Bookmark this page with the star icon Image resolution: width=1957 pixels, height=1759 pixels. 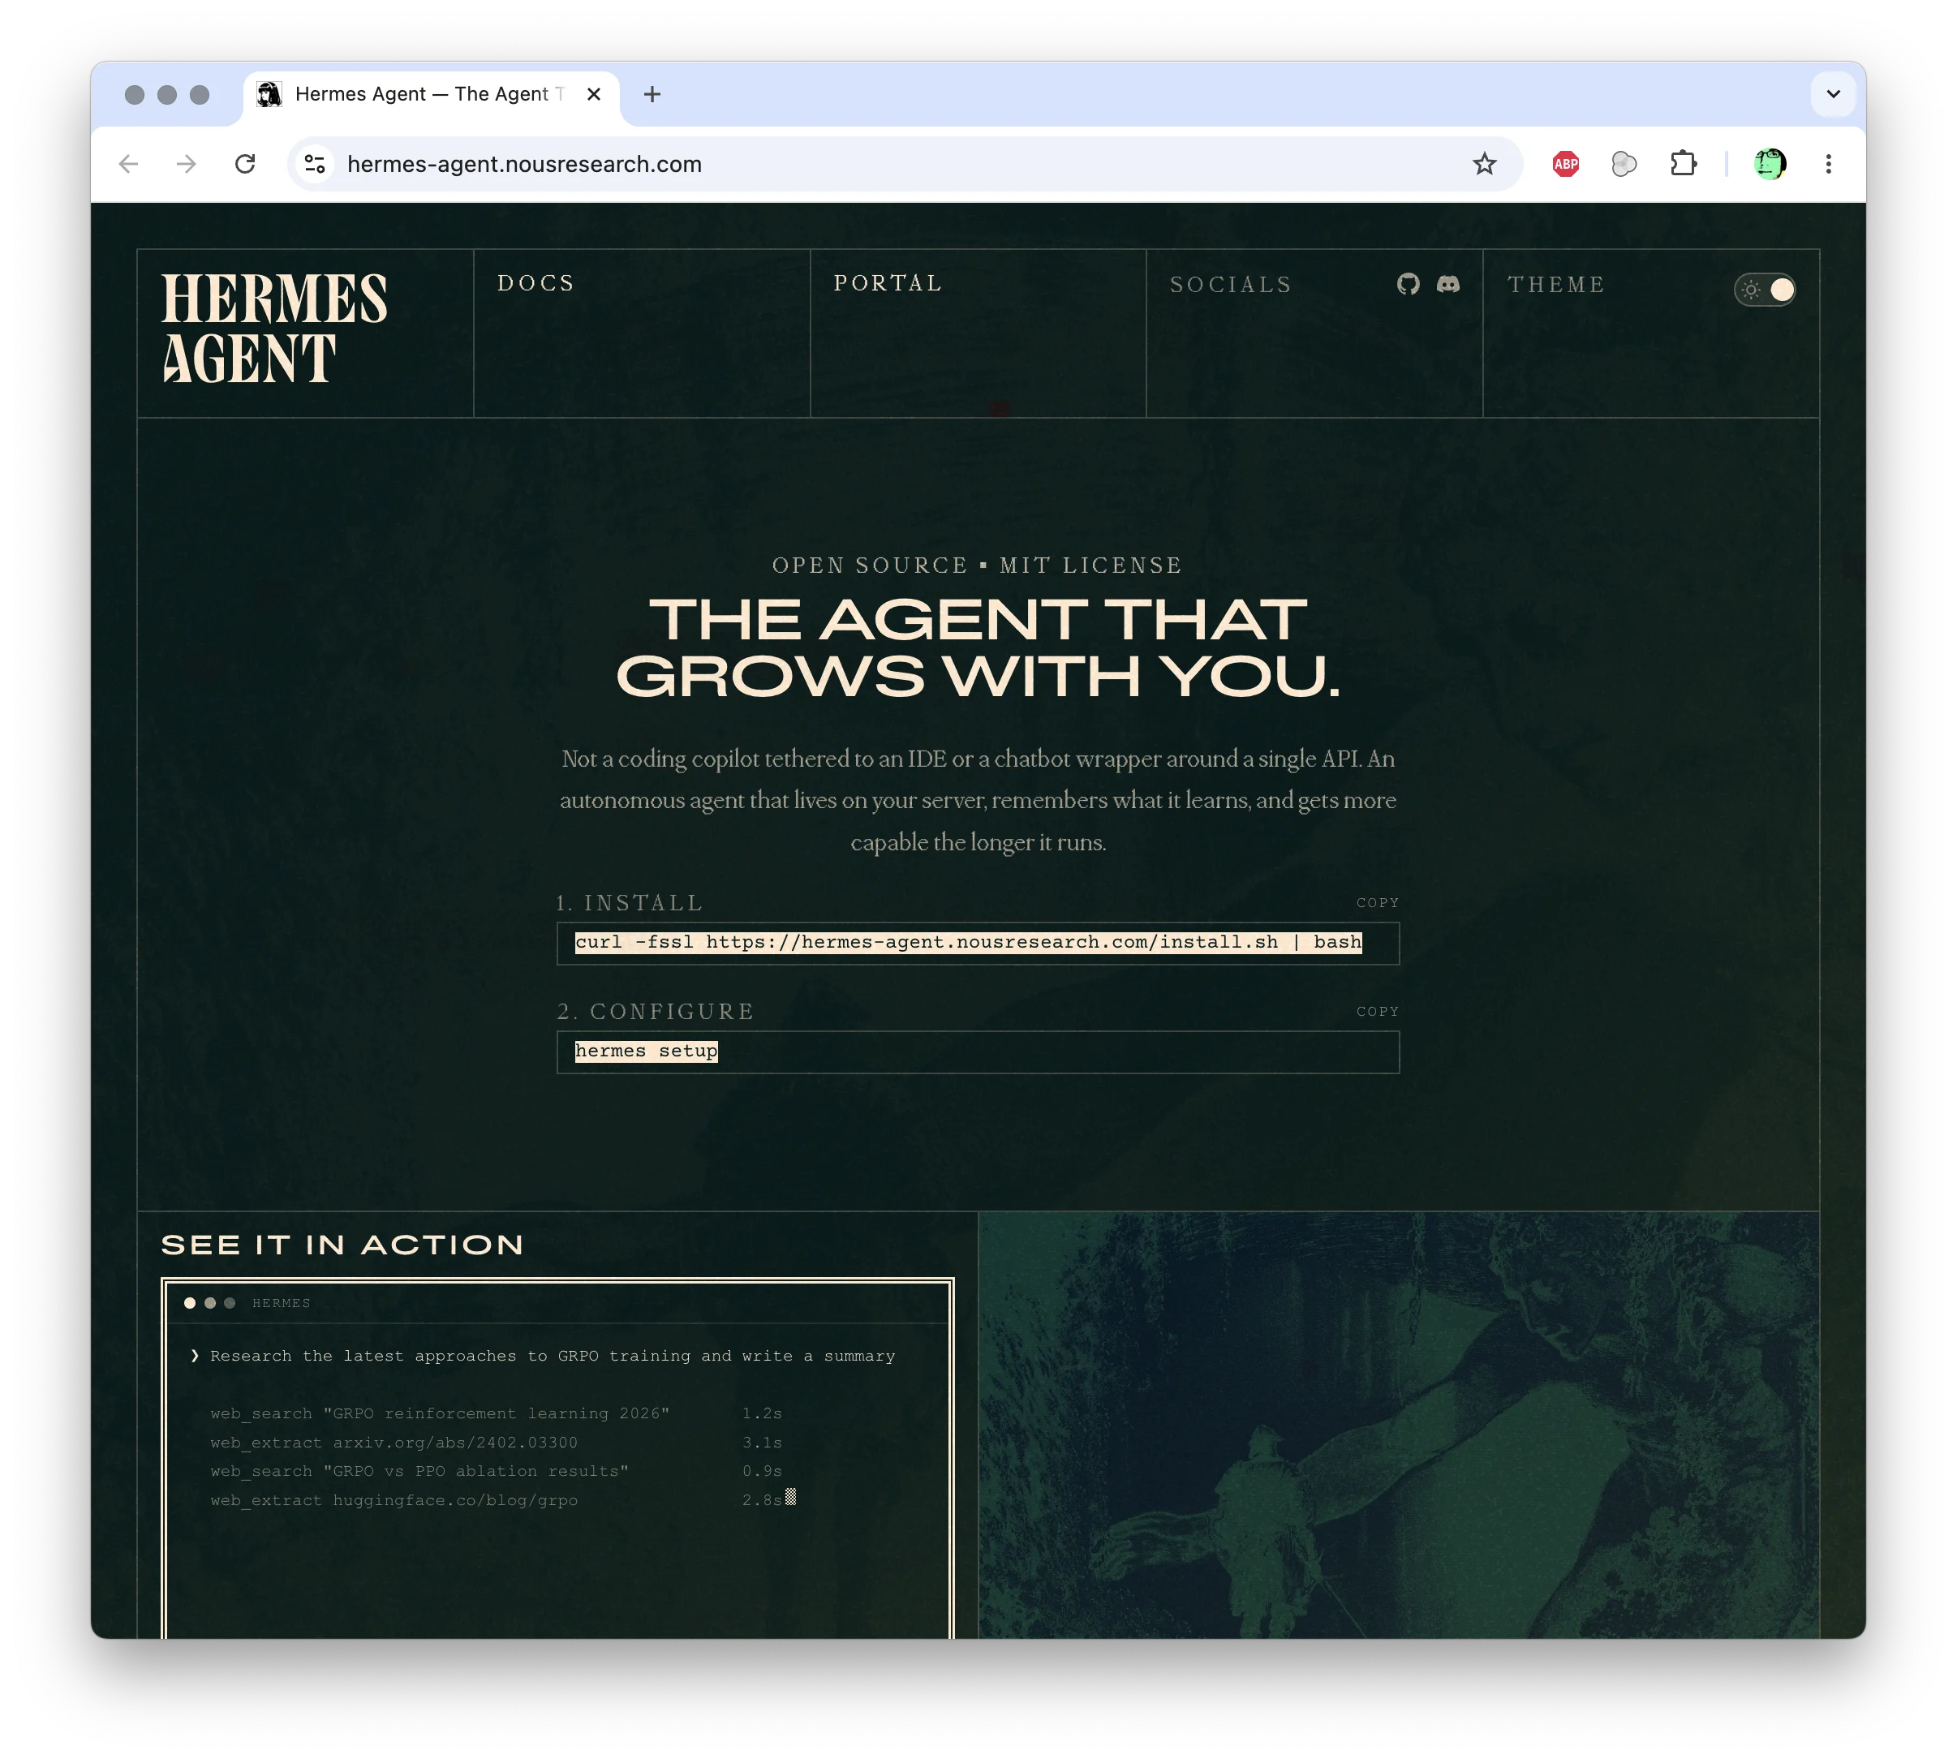[x=1485, y=165]
